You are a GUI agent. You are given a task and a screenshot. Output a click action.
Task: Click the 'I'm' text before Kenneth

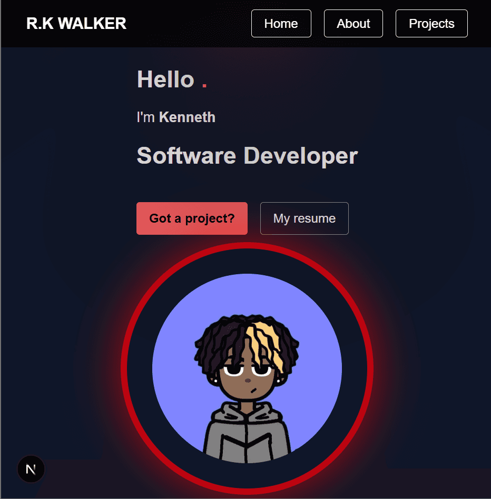[146, 117]
